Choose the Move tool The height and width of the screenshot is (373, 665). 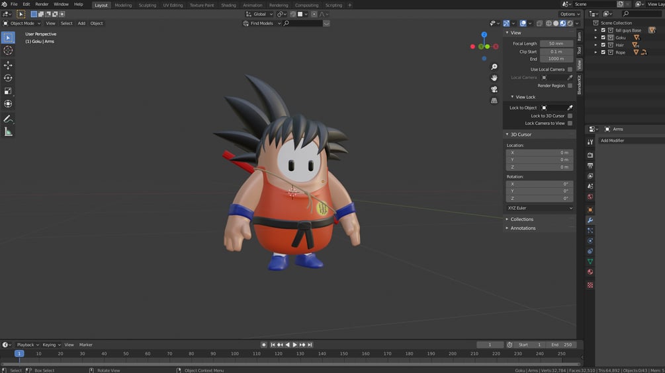[x=8, y=65]
